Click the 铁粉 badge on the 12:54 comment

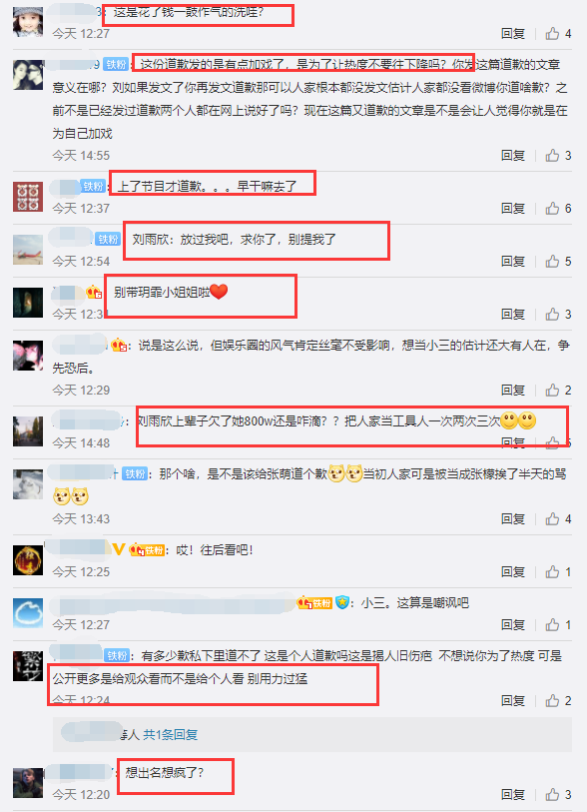108,240
